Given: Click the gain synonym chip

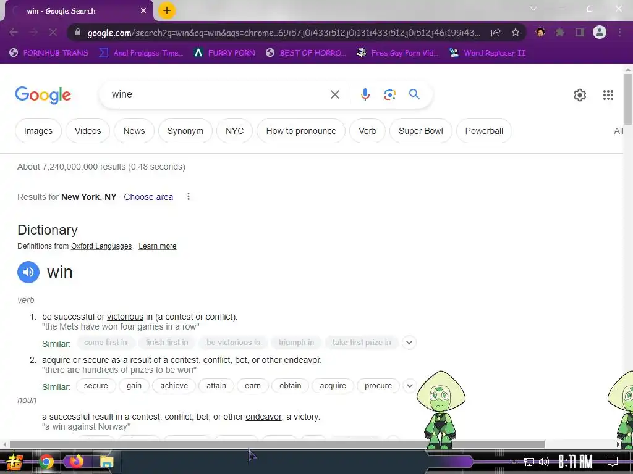Looking at the screenshot, I should 134,386.
